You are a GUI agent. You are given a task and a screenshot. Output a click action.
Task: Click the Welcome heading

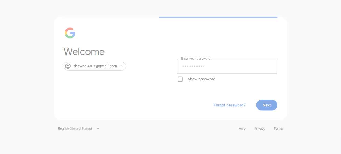pos(84,51)
